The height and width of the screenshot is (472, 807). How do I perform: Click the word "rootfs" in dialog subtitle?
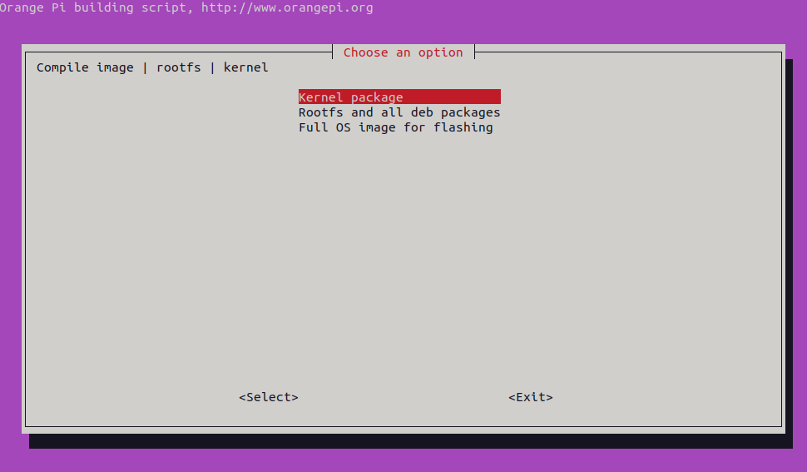178,67
